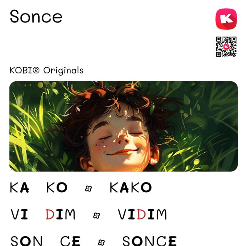Click the flower separator after KA KO
This screenshot has height=246, width=246.
(x=88, y=189)
